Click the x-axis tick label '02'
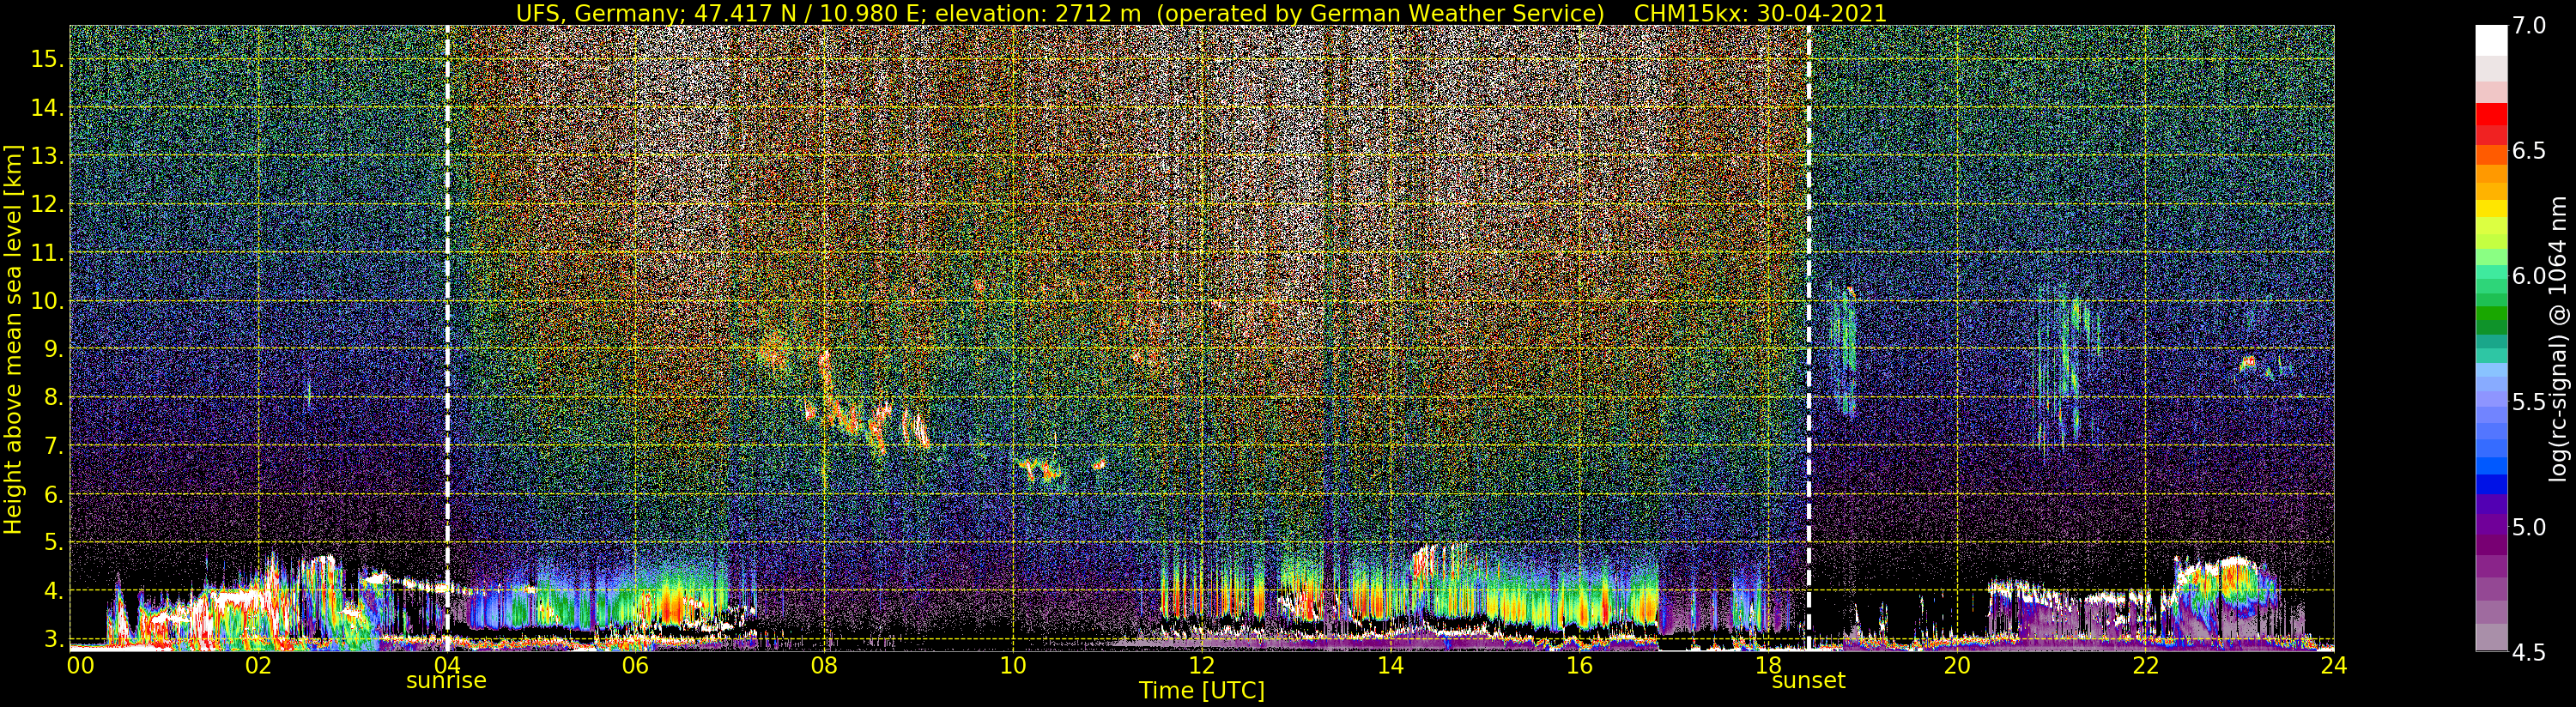This screenshot has height=707, width=2576. click(x=258, y=666)
